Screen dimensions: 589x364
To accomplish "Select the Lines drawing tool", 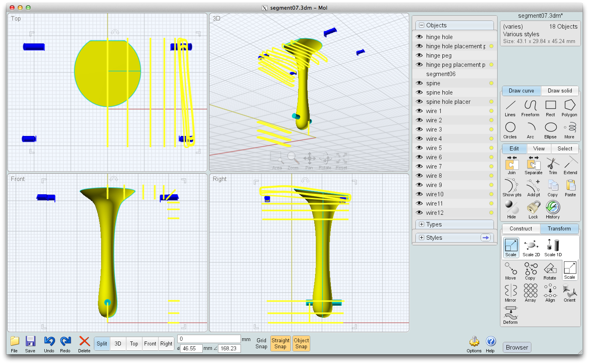I will pos(510,108).
